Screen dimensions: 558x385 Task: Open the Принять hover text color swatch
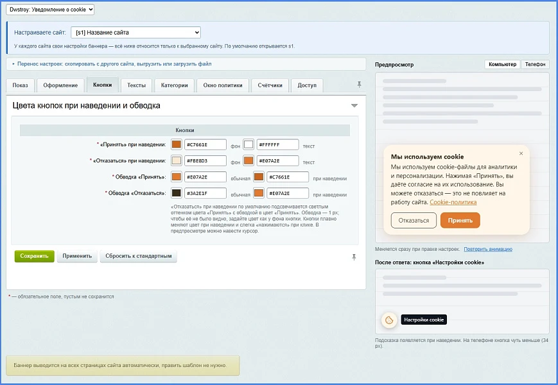point(248,144)
